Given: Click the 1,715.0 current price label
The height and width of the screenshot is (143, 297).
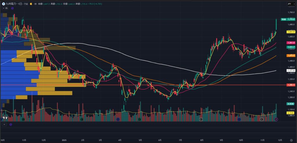Looking at the screenshot, I should (291, 19).
